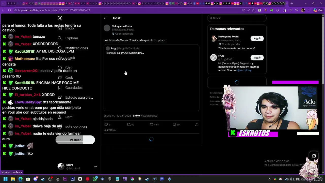Open Discord from the taskbar
This screenshot has width=325, height=183.
click(x=35, y=179)
